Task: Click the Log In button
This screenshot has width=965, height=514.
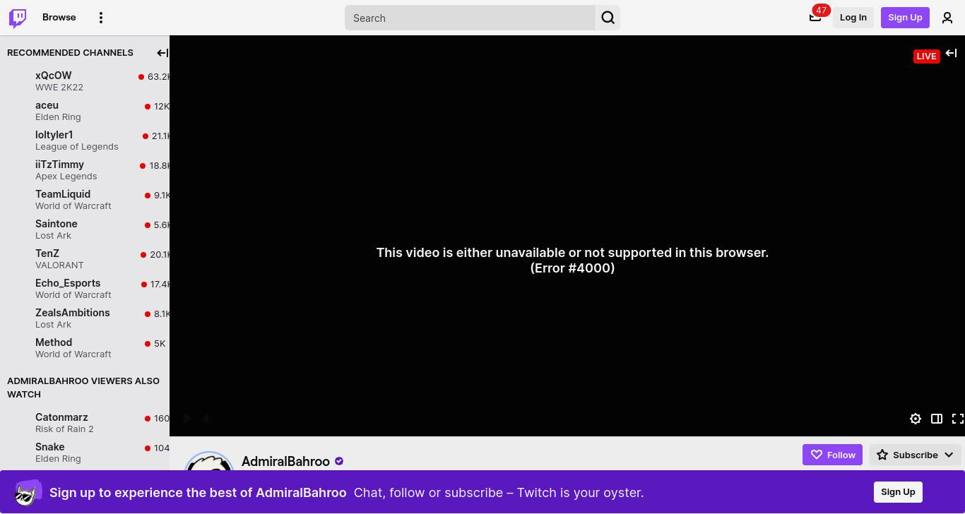Action: (853, 17)
